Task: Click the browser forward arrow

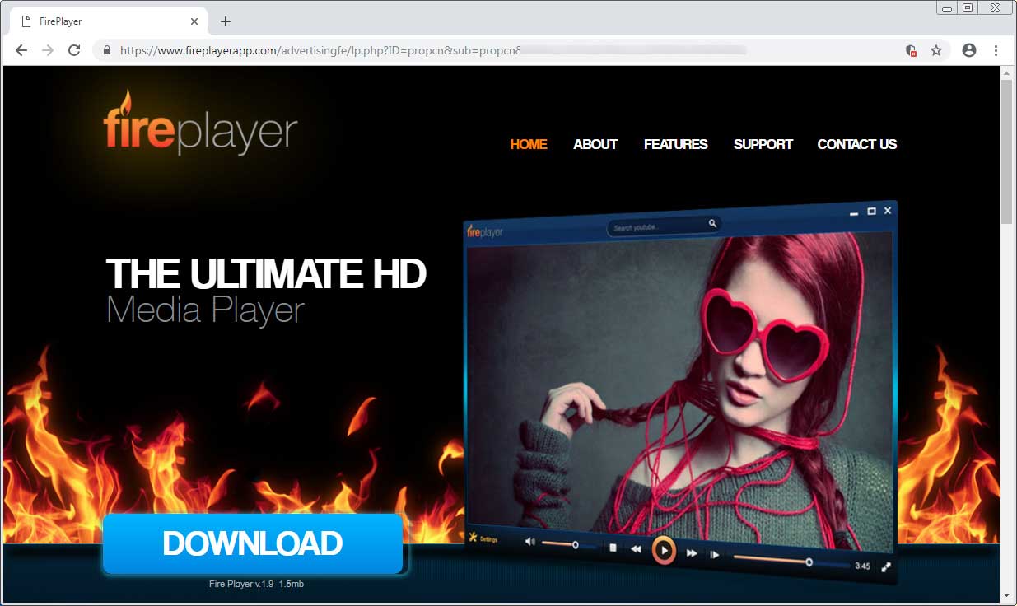Action: coord(48,50)
